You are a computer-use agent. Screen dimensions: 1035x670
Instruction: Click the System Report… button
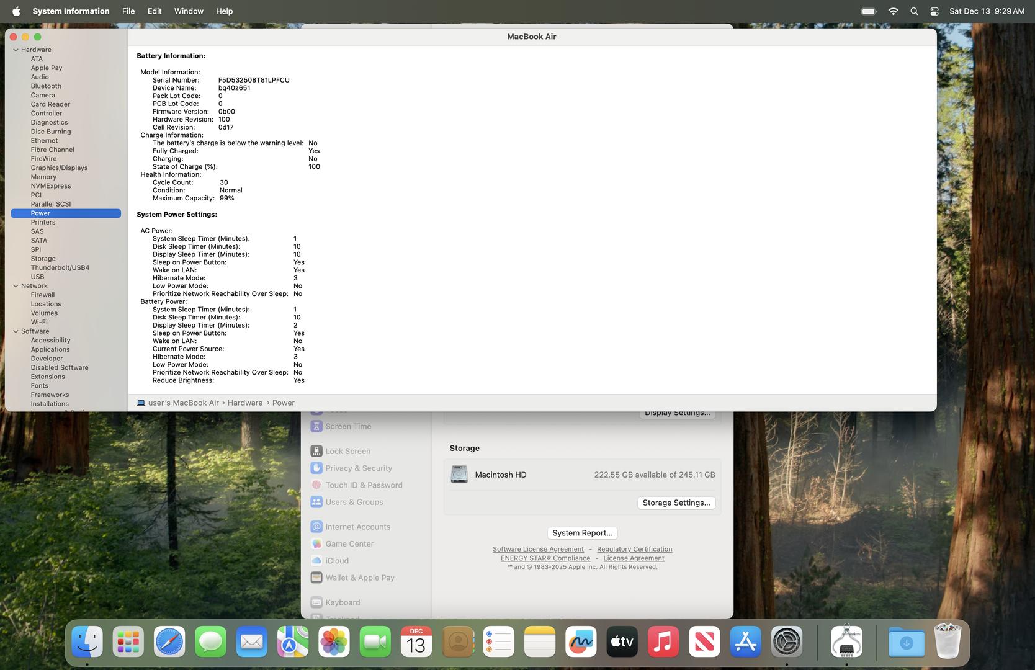[582, 533]
